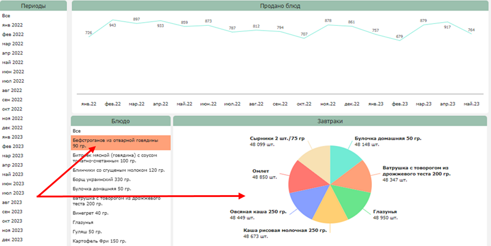Filter period by янв 2022
Viewport: 491px width, 246px height.
click(x=12, y=25)
